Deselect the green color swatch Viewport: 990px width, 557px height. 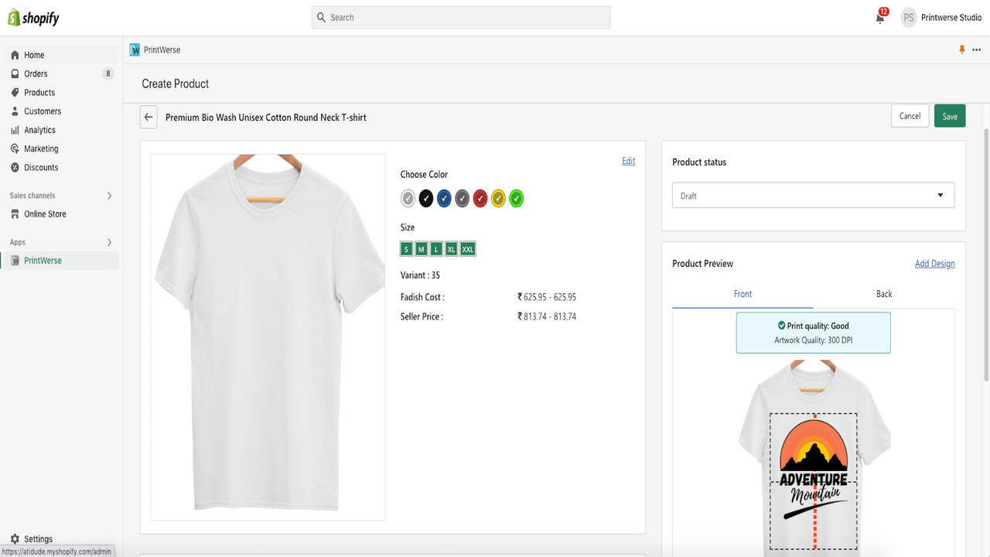click(516, 198)
